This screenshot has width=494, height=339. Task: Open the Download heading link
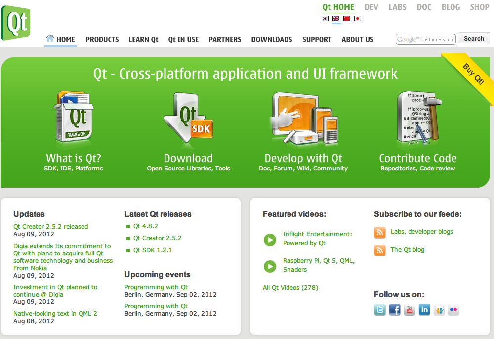188,158
